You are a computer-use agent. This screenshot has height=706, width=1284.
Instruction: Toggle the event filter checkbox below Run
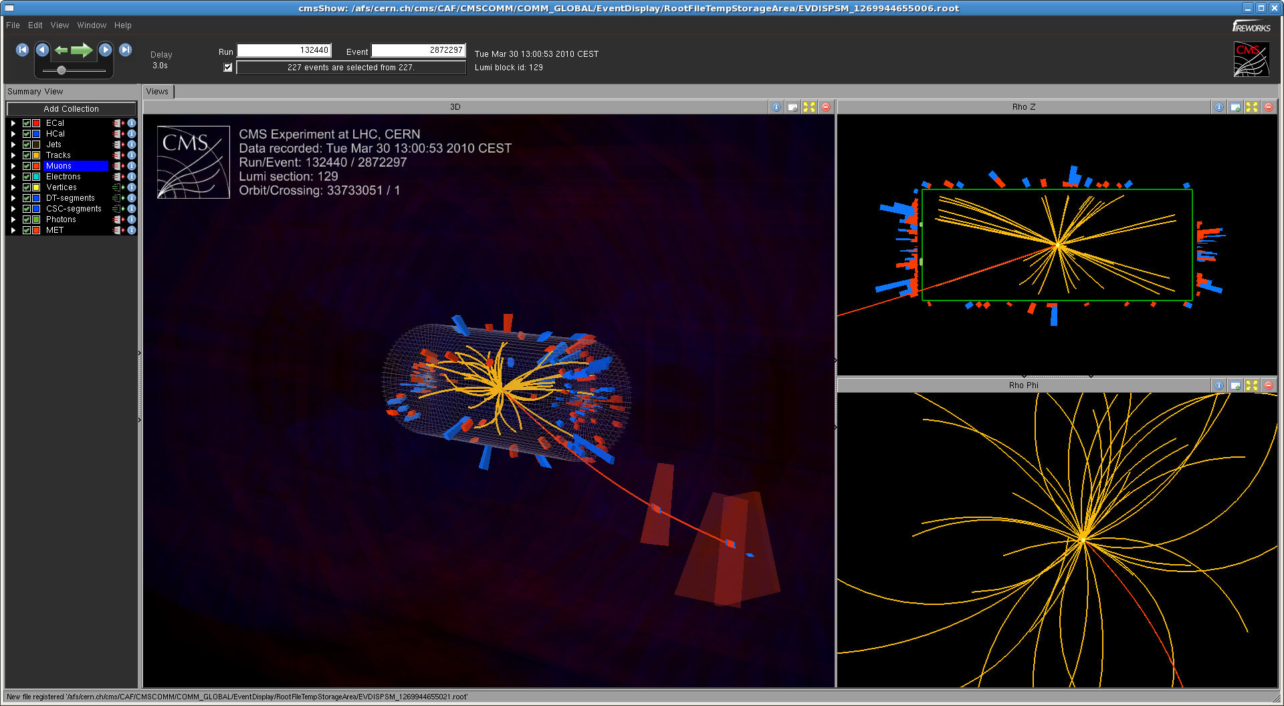click(x=228, y=68)
